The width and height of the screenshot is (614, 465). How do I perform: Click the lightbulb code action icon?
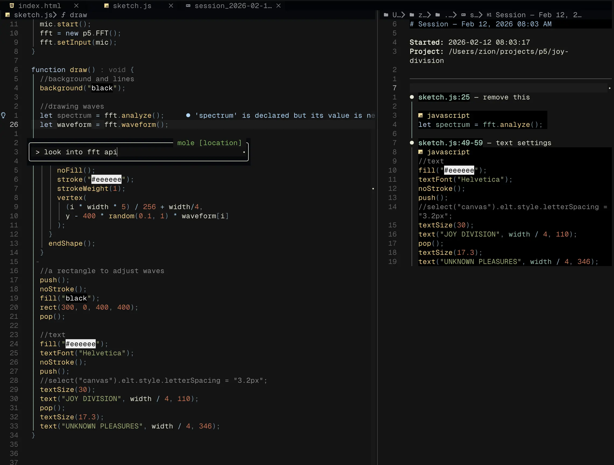click(x=3, y=115)
